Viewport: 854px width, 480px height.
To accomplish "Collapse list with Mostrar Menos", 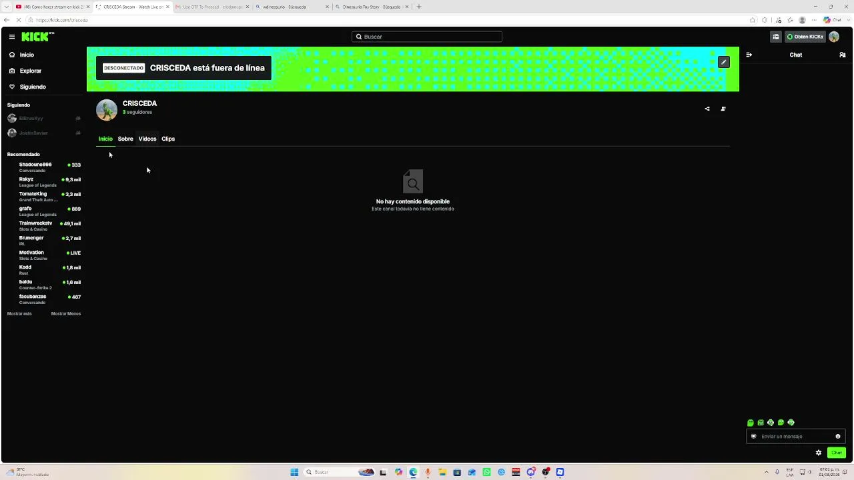I will point(66,313).
